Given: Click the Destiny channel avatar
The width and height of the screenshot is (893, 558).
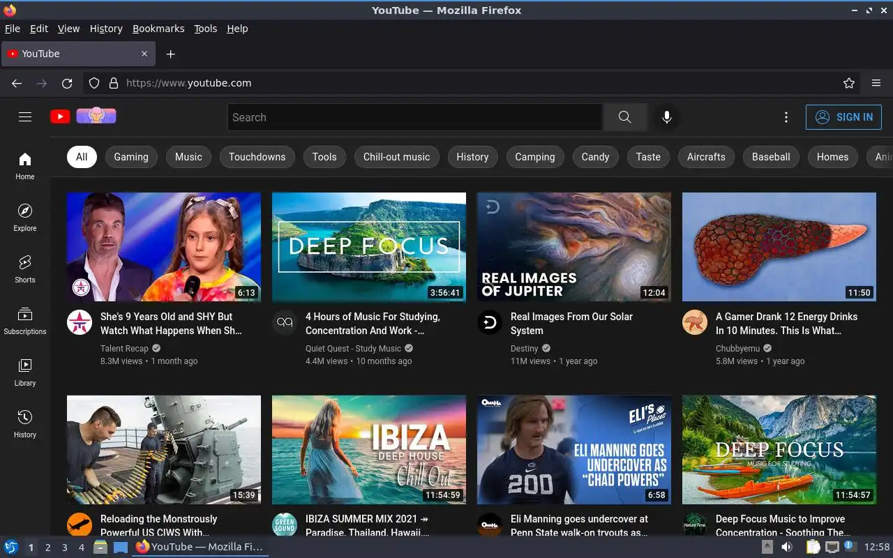Looking at the screenshot, I should click(490, 322).
